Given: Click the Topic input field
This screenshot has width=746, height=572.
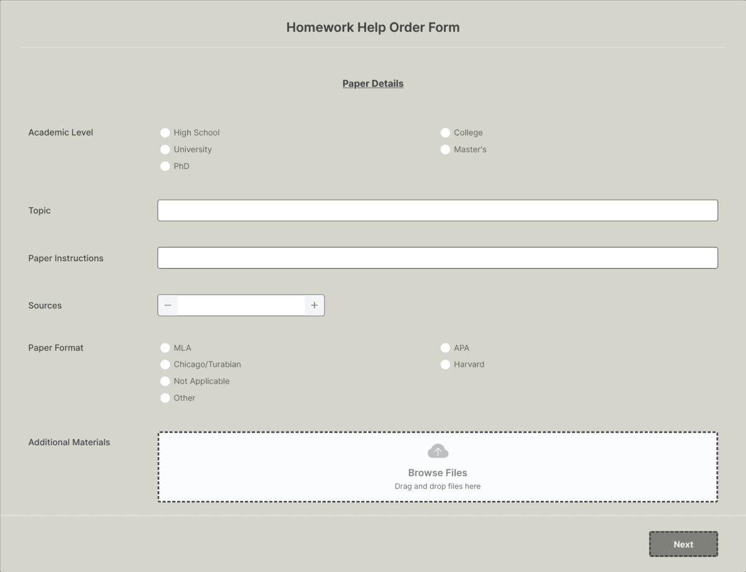Looking at the screenshot, I should 438,210.
